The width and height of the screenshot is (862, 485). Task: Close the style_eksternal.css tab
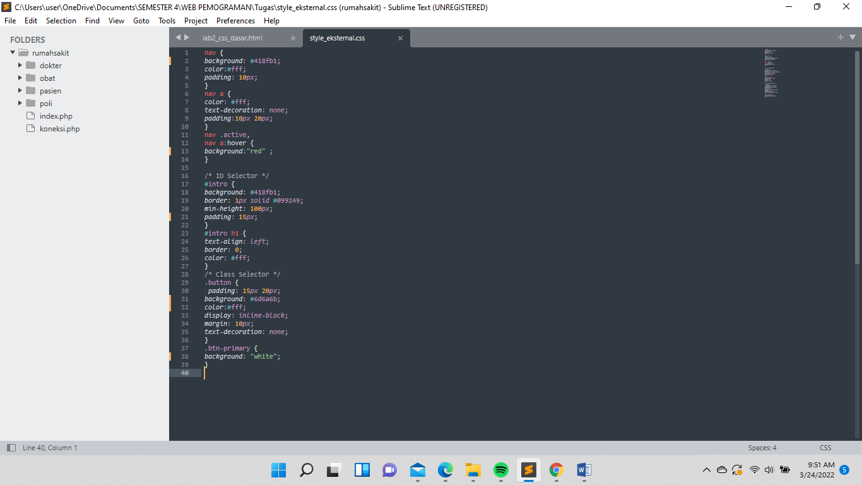coord(400,38)
